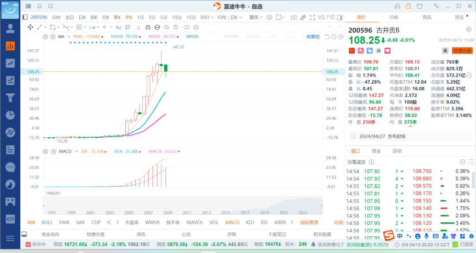Select the 周K period tab
This screenshot has height=253, width=476.
[94, 18]
